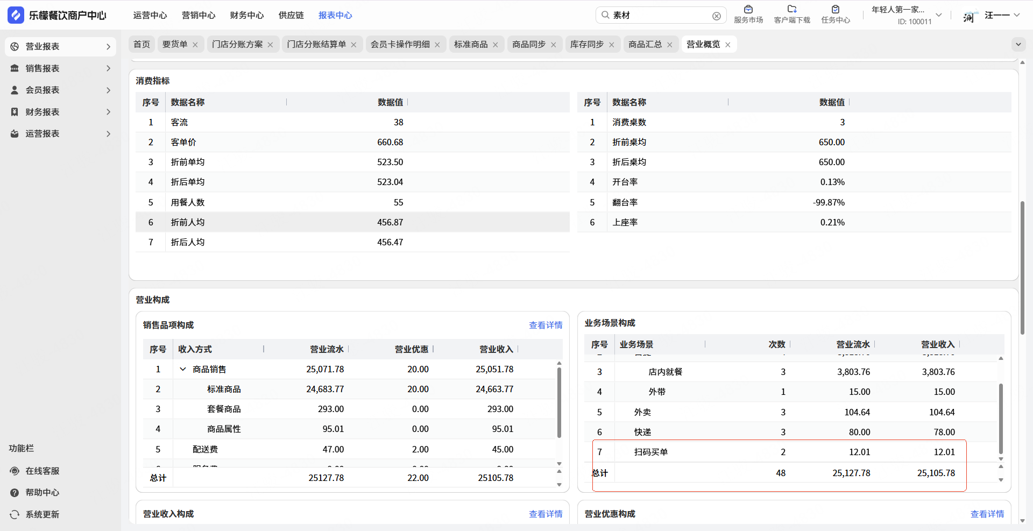
Task: Open 任务中心 icon
Action: tap(836, 9)
